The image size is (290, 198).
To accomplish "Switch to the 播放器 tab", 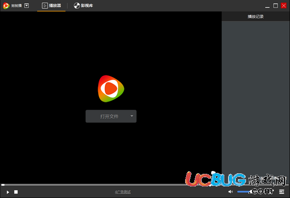I will point(51,6).
